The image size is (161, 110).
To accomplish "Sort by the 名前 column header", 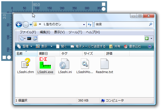I will 26,53.
